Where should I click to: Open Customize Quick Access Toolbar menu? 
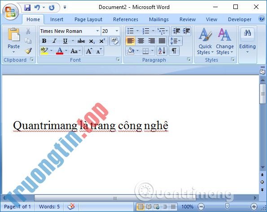click(65, 7)
